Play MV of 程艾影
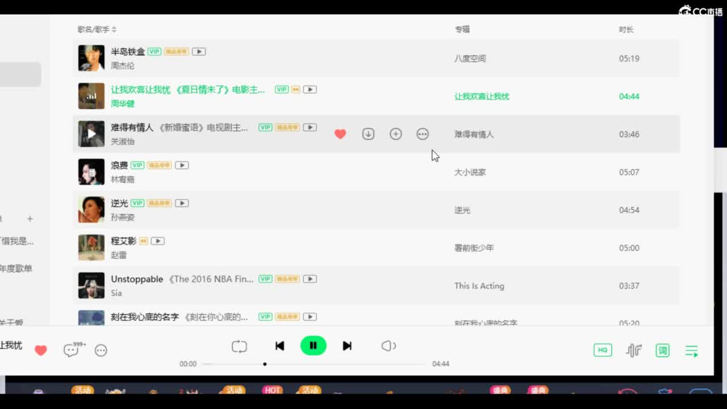 coord(157,241)
